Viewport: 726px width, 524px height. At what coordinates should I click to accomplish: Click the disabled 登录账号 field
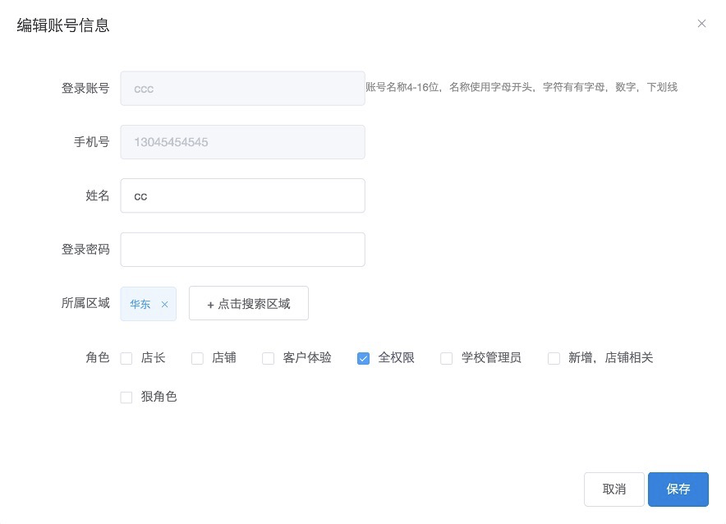pyautogui.click(x=242, y=89)
